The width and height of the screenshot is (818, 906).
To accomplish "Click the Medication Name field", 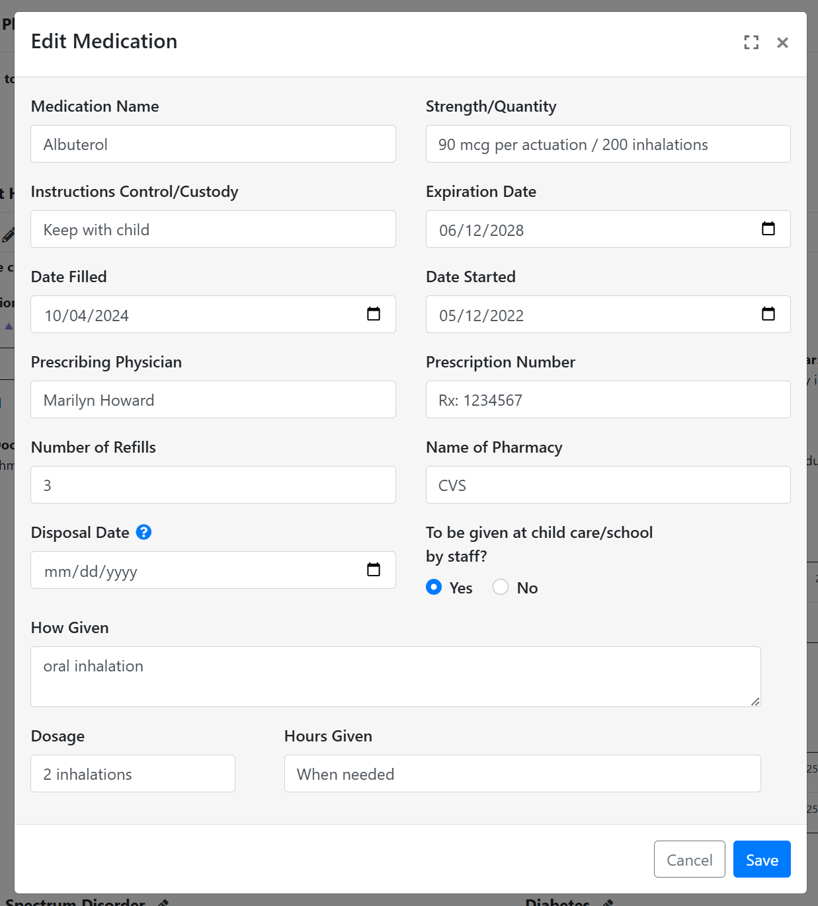I will [213, 144].
